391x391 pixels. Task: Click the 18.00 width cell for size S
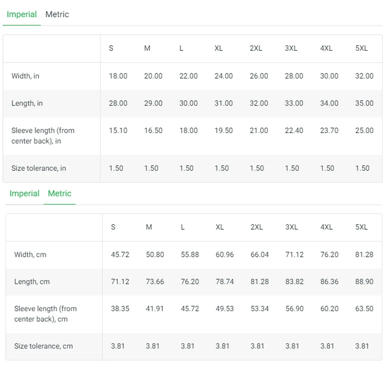click(118, 76)
